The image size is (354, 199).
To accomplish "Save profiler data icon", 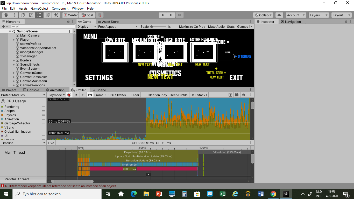I will pos(237,95).
